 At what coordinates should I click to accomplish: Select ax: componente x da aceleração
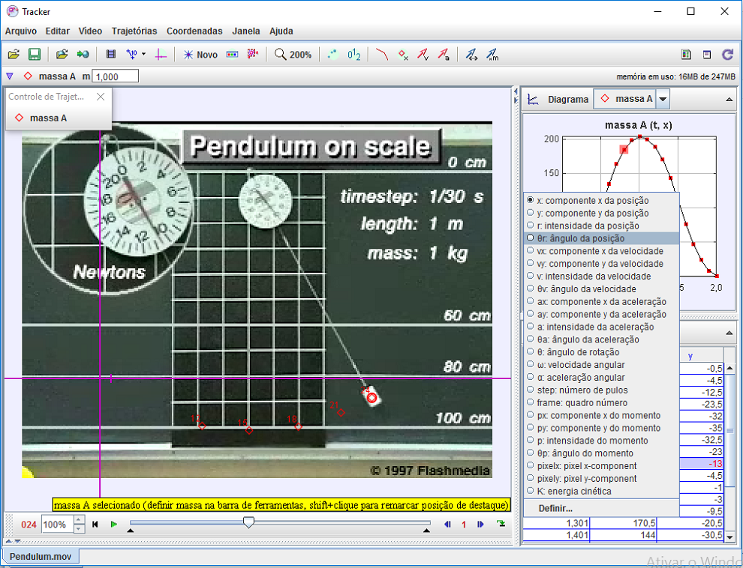[602, 302]
